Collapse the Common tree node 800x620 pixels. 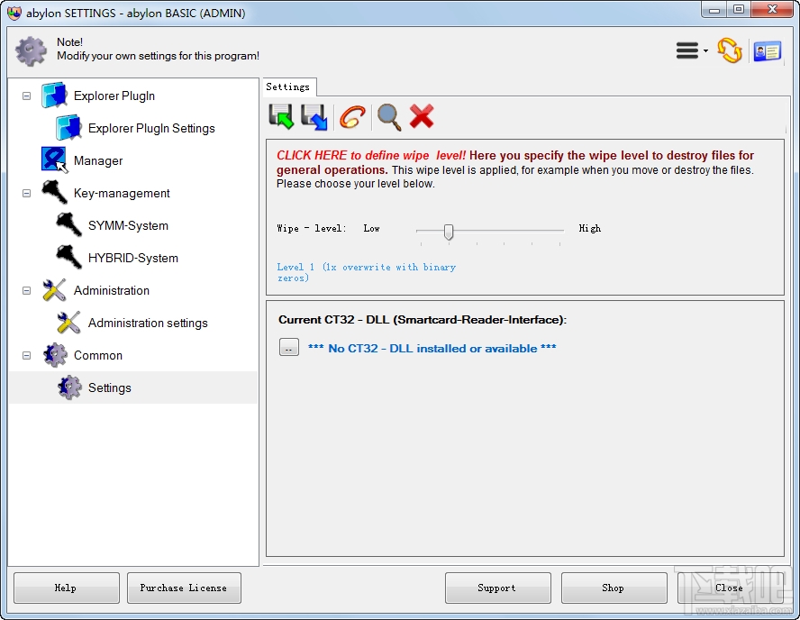(26, 355)
